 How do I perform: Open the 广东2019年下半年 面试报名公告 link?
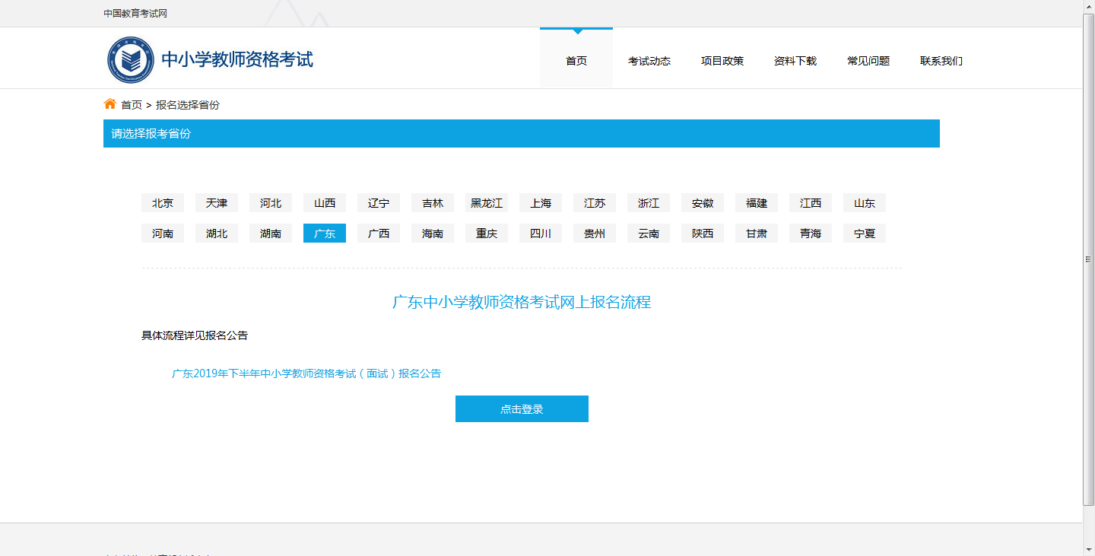pos(306,373)
